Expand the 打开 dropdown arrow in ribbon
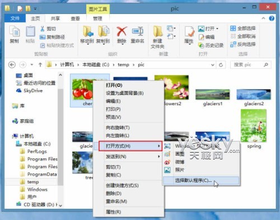Screen dimensions: 280x220 [x=217, y=29]
